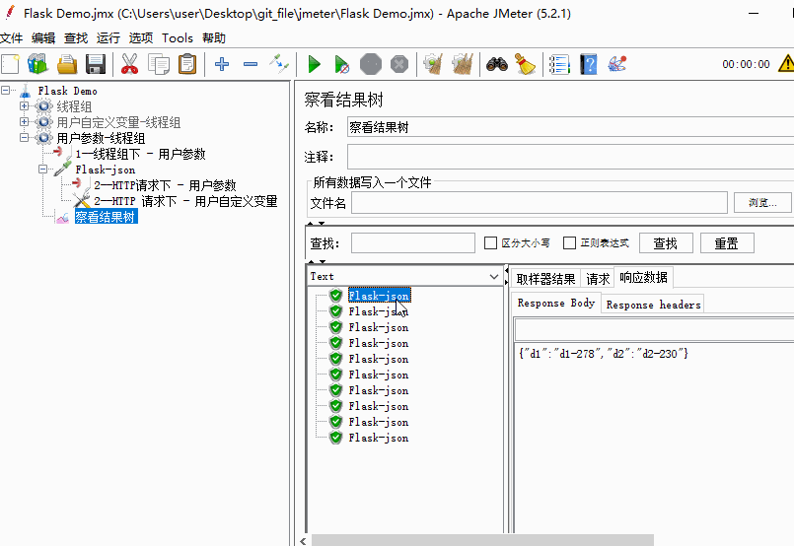Focus the 文件名 filename input field
Viewport: 794px width, 546px height.
(x=540, y=203)
